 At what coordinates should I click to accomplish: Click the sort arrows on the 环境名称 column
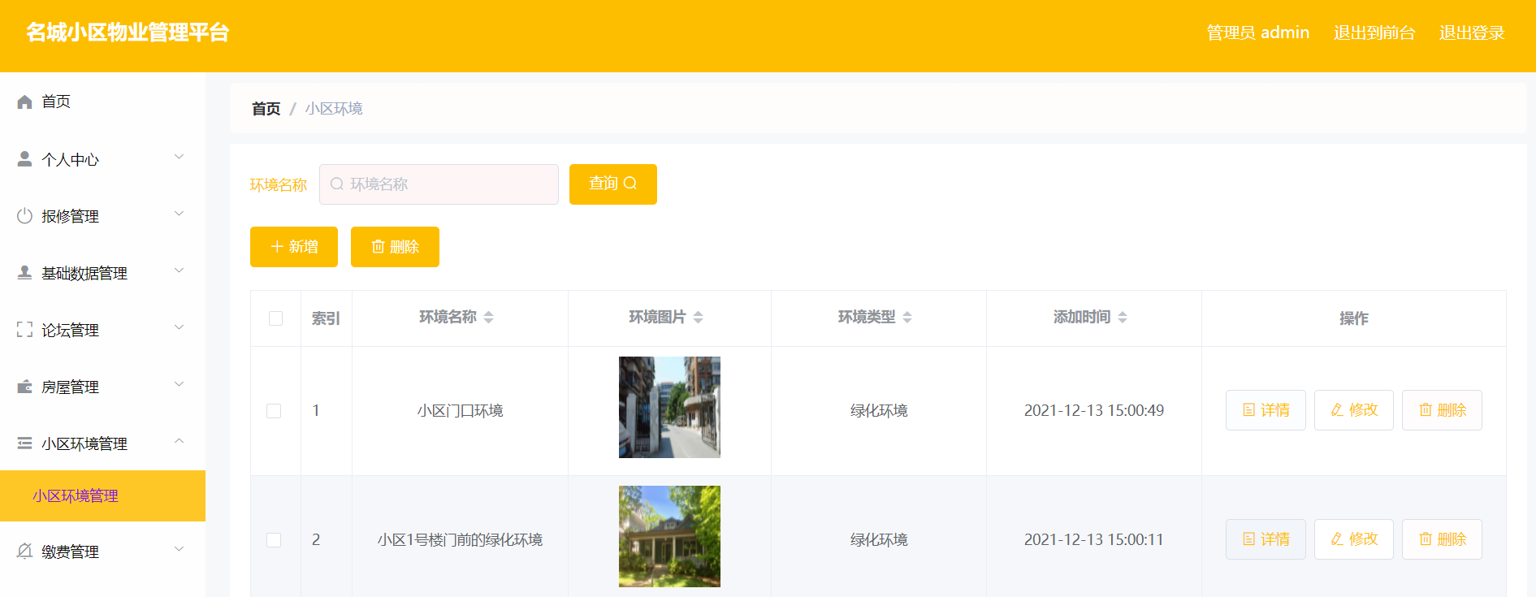click(488, 317)
